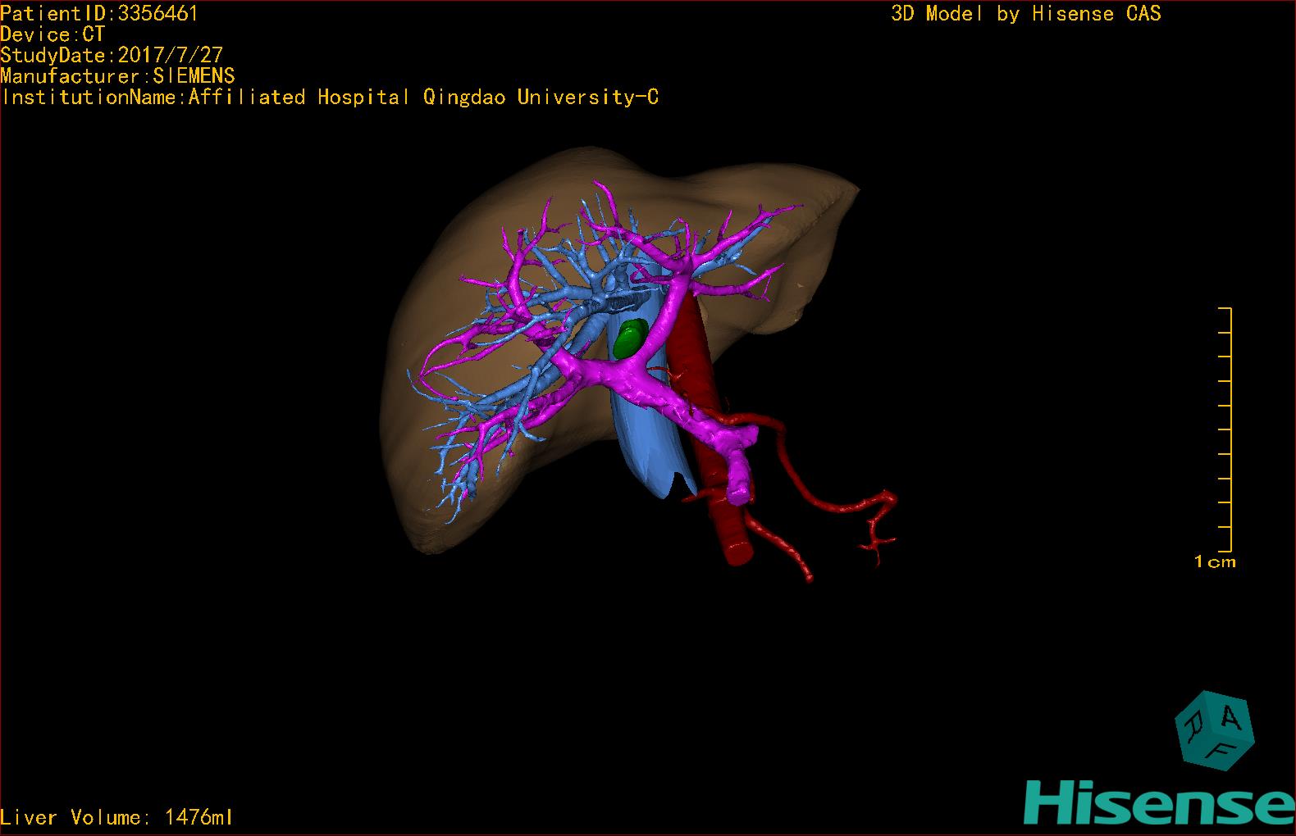Click the vertical scale ruler bar
Screen dimensions: 1296x836
pos(1225,429)
